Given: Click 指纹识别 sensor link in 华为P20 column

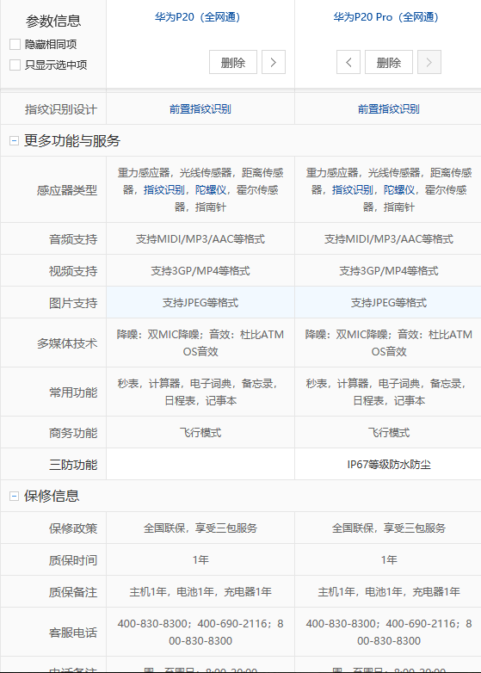Looking at the screenshot, I should coord(163,189).
